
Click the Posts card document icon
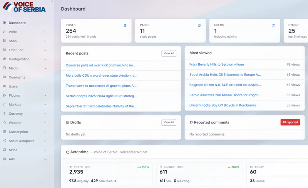(125, 25)
